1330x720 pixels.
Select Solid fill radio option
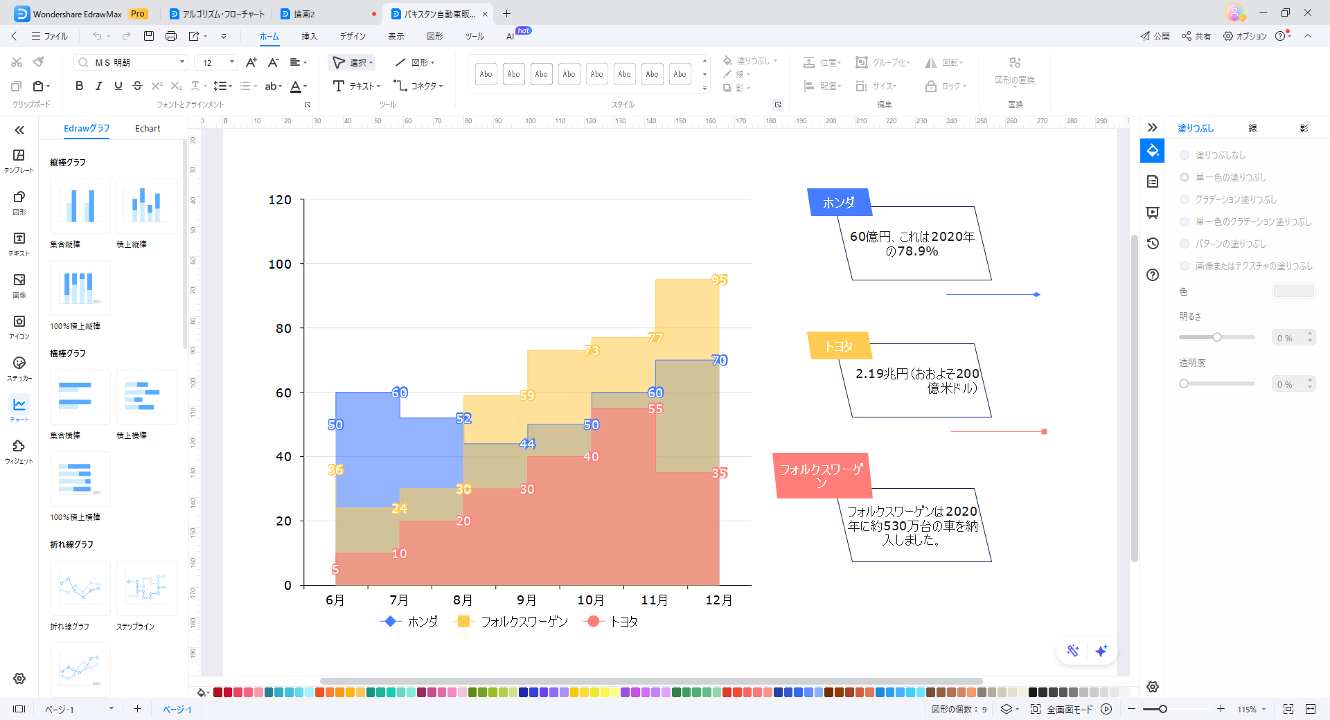pyautogui.click(x=1185, y=177)
